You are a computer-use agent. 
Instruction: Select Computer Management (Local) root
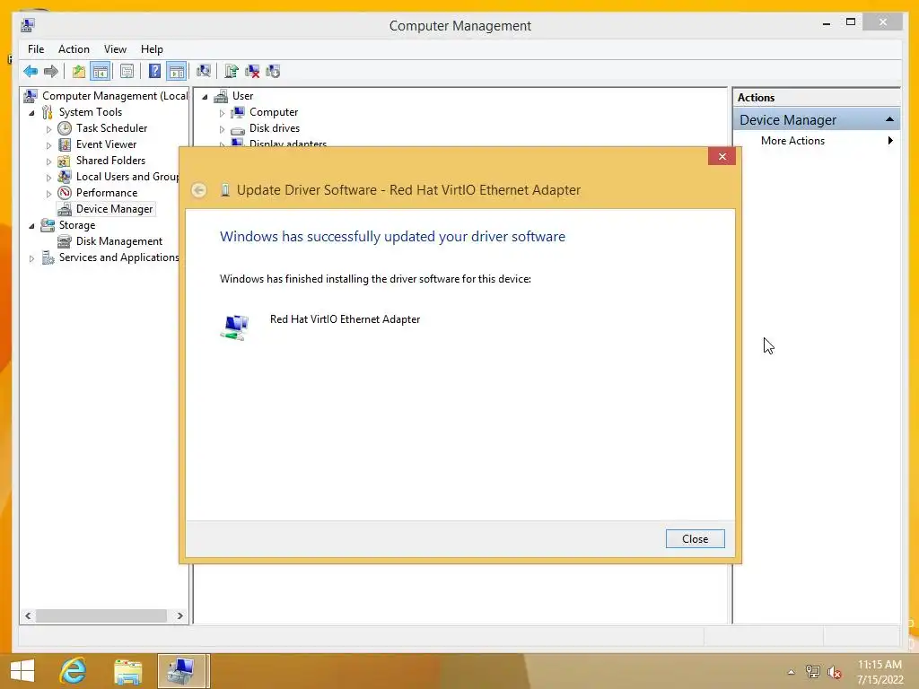115,95
